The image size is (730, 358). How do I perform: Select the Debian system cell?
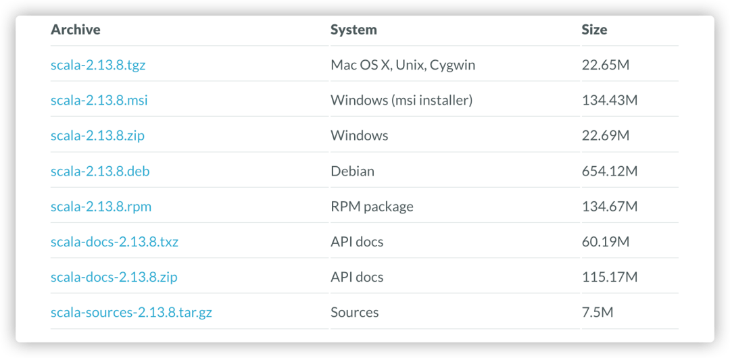point(352,171)
